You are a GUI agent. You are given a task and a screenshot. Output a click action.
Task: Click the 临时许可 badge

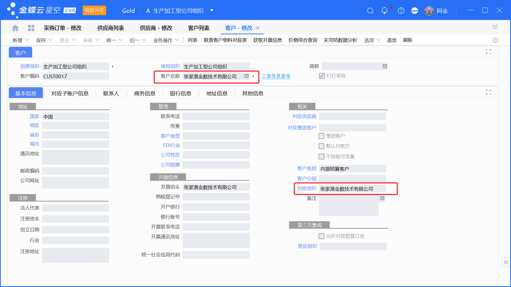pos(94,10)
